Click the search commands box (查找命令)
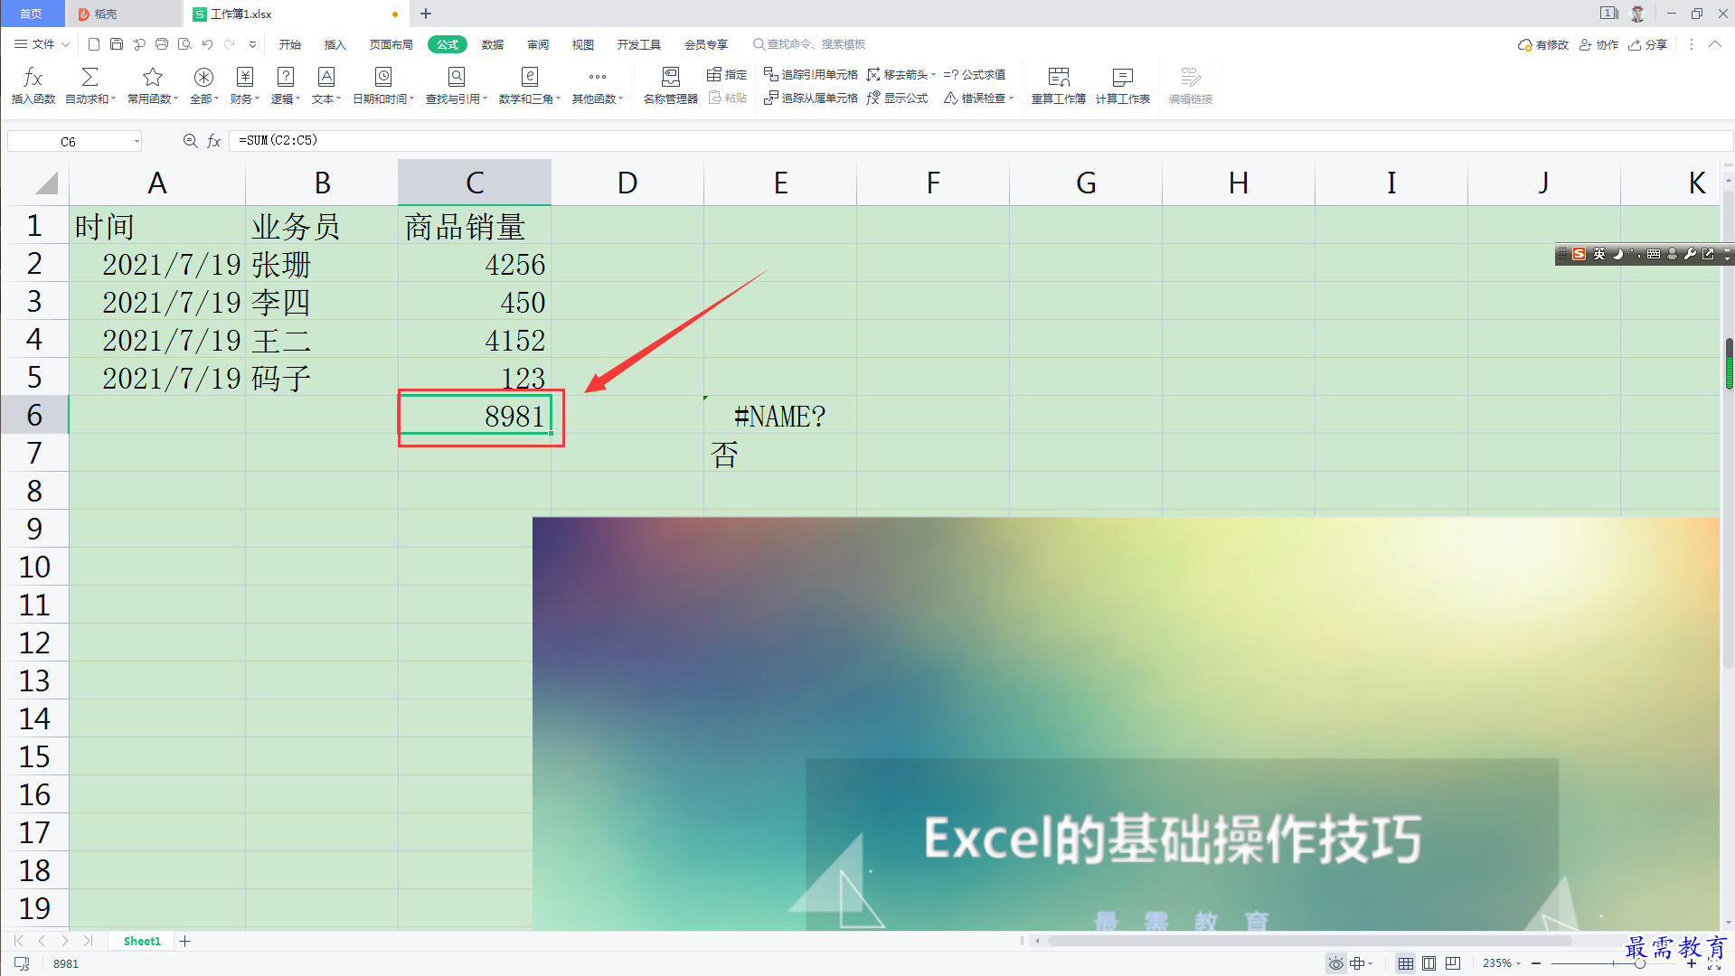 pyautogui.click(x=809, y=44)
